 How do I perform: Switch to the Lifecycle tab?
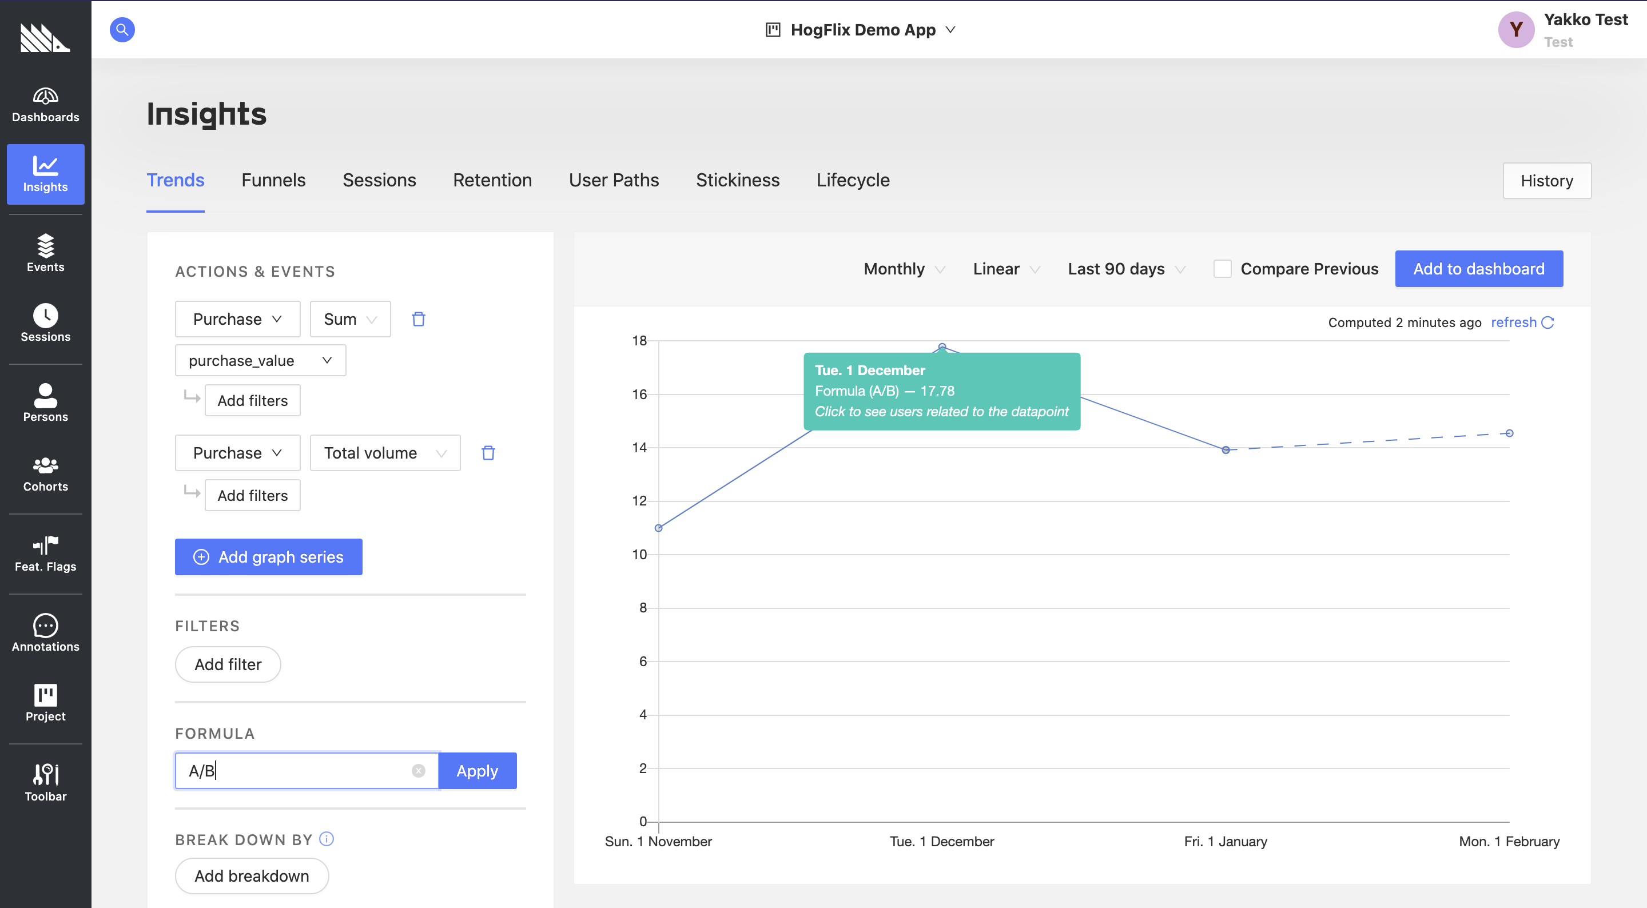coord(852,180)
